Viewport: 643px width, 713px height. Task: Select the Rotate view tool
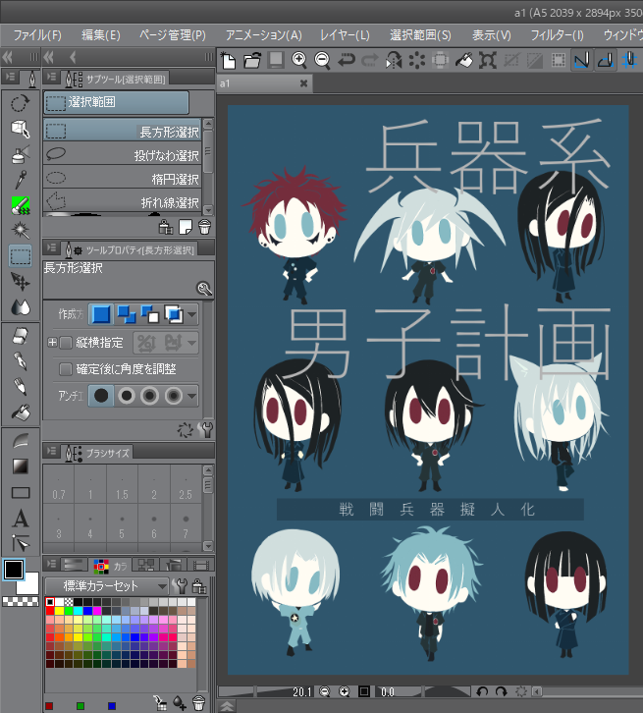click(x=20, y=103)
